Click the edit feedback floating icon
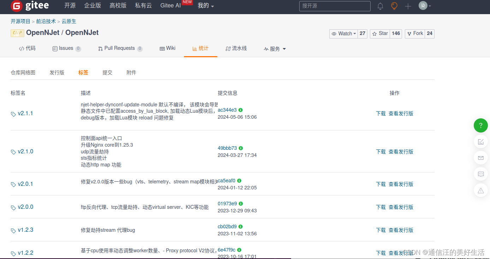Viewport: 490px width, 259px height. coord(480,142)
